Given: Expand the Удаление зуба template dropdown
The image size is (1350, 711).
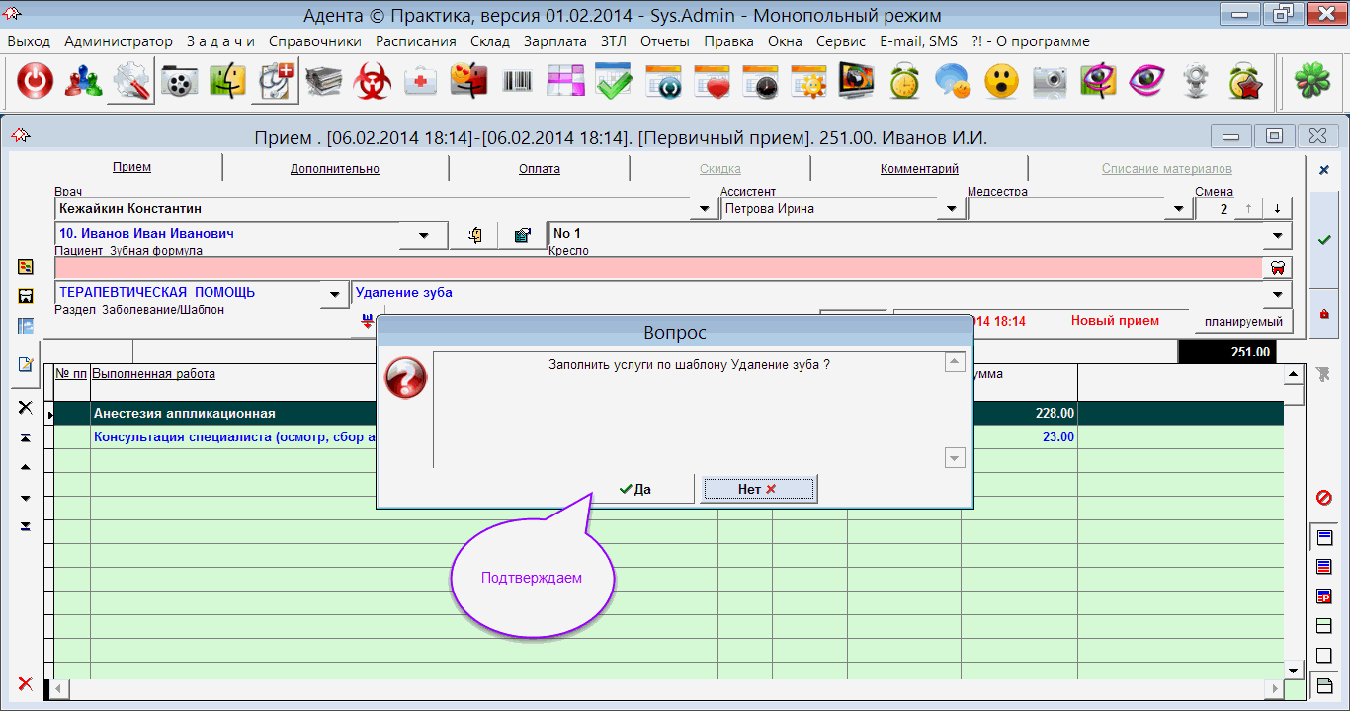Looking at the screenshot, I should click(x=1278, y=294).
